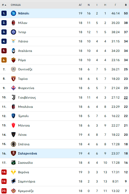129x194 pixels.
Task: Click the Fiorentina purple crest
Action: pos(13,88)
